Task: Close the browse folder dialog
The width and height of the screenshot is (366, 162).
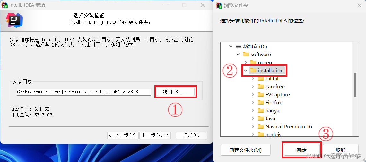Action: (x=359, y=5)
